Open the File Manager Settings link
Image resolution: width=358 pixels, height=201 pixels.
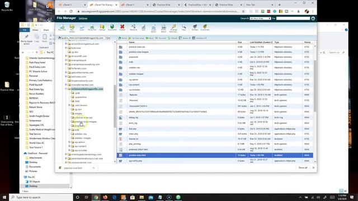[x=83, y=18]
